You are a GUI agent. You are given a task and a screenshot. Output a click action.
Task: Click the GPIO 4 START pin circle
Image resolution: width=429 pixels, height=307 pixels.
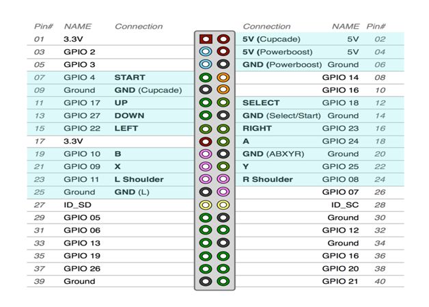[205, 77]
